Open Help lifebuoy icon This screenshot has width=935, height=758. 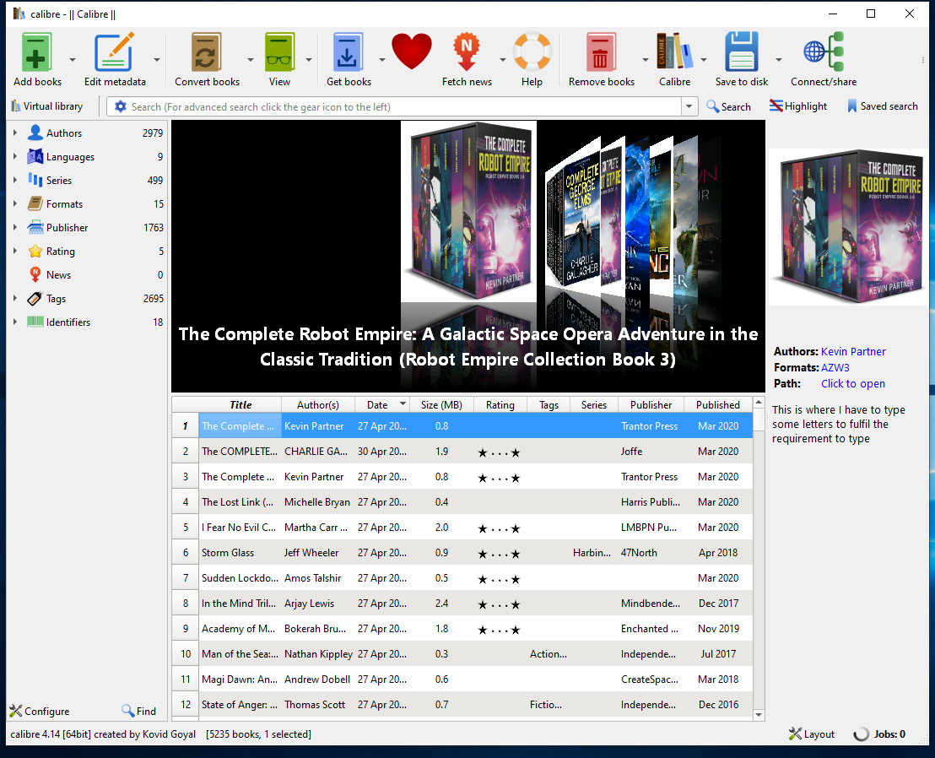click(532, 52)
